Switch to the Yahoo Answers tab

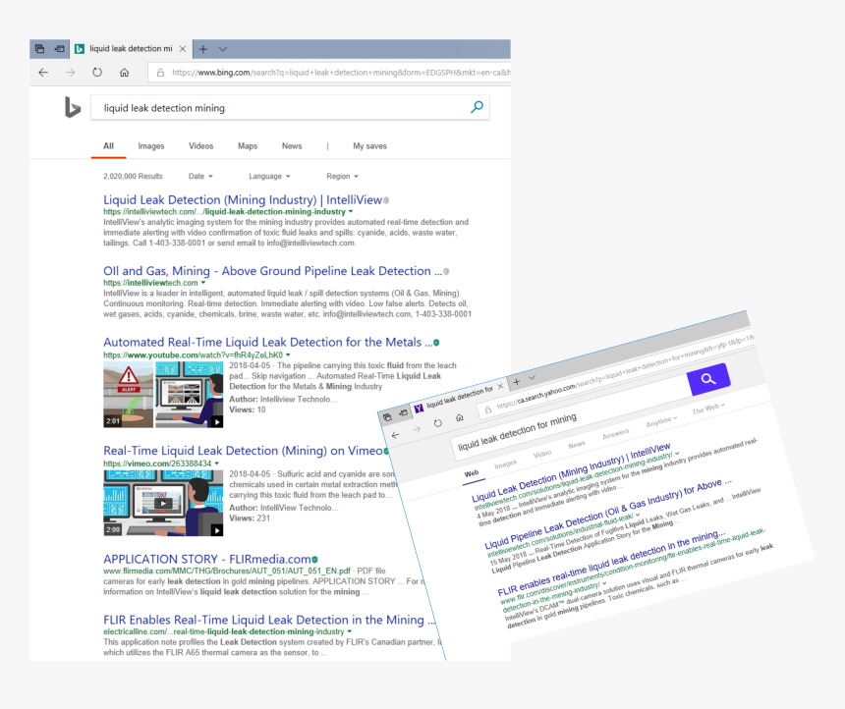pos(615,433)
